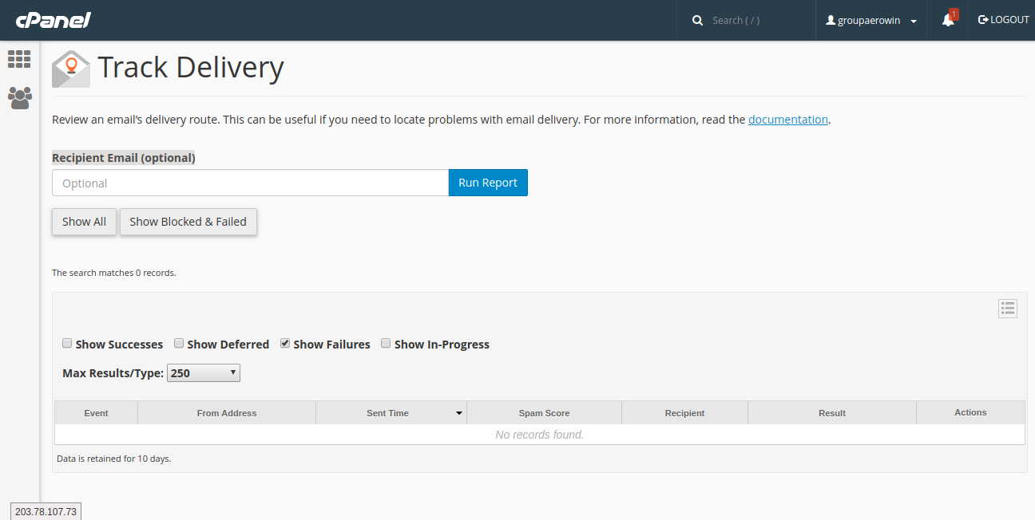Click the search magnifier icon
This screenshot has width=1035, height=520.
pos(697,20)
